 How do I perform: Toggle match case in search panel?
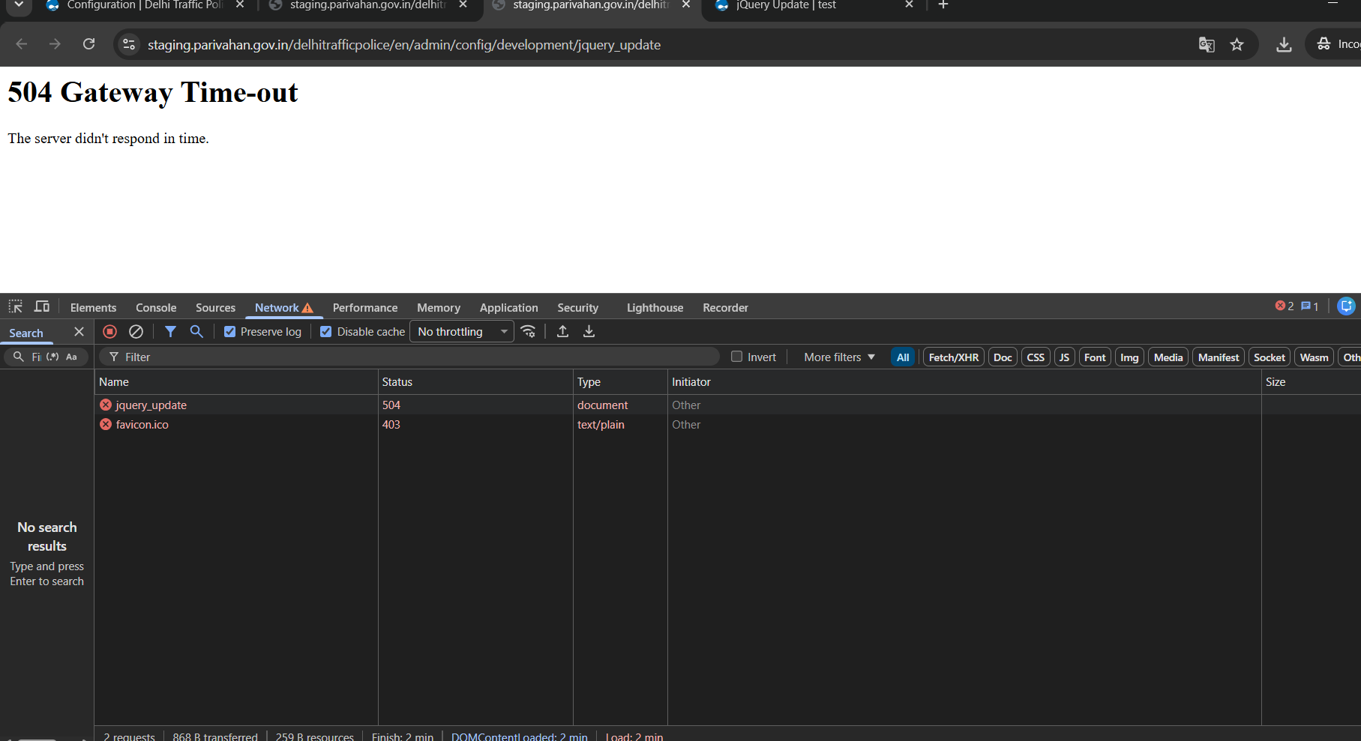(71, 357)
